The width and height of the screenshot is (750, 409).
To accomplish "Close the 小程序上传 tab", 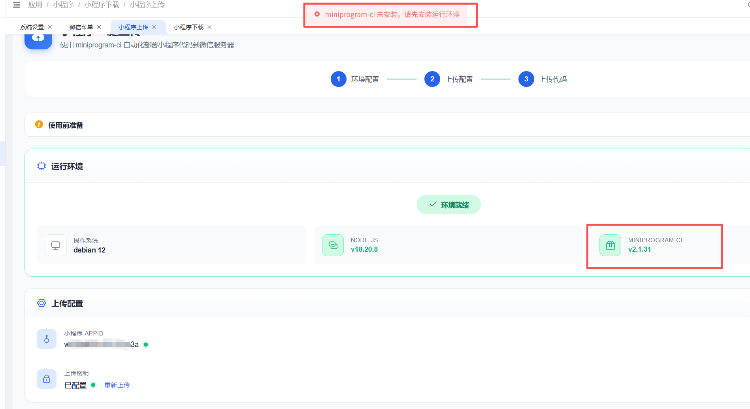I will pos(155,27).
